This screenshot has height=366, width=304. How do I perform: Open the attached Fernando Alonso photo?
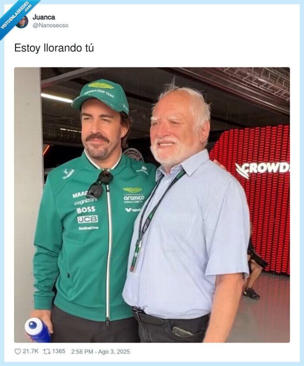click(x=152, y=202)
